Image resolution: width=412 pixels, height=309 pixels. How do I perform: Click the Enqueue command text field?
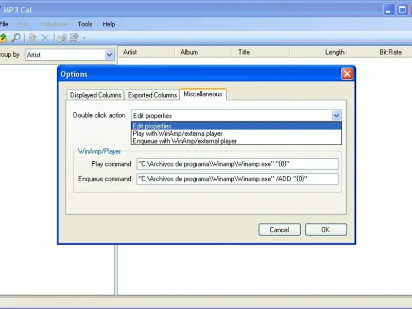coord(237,179)
